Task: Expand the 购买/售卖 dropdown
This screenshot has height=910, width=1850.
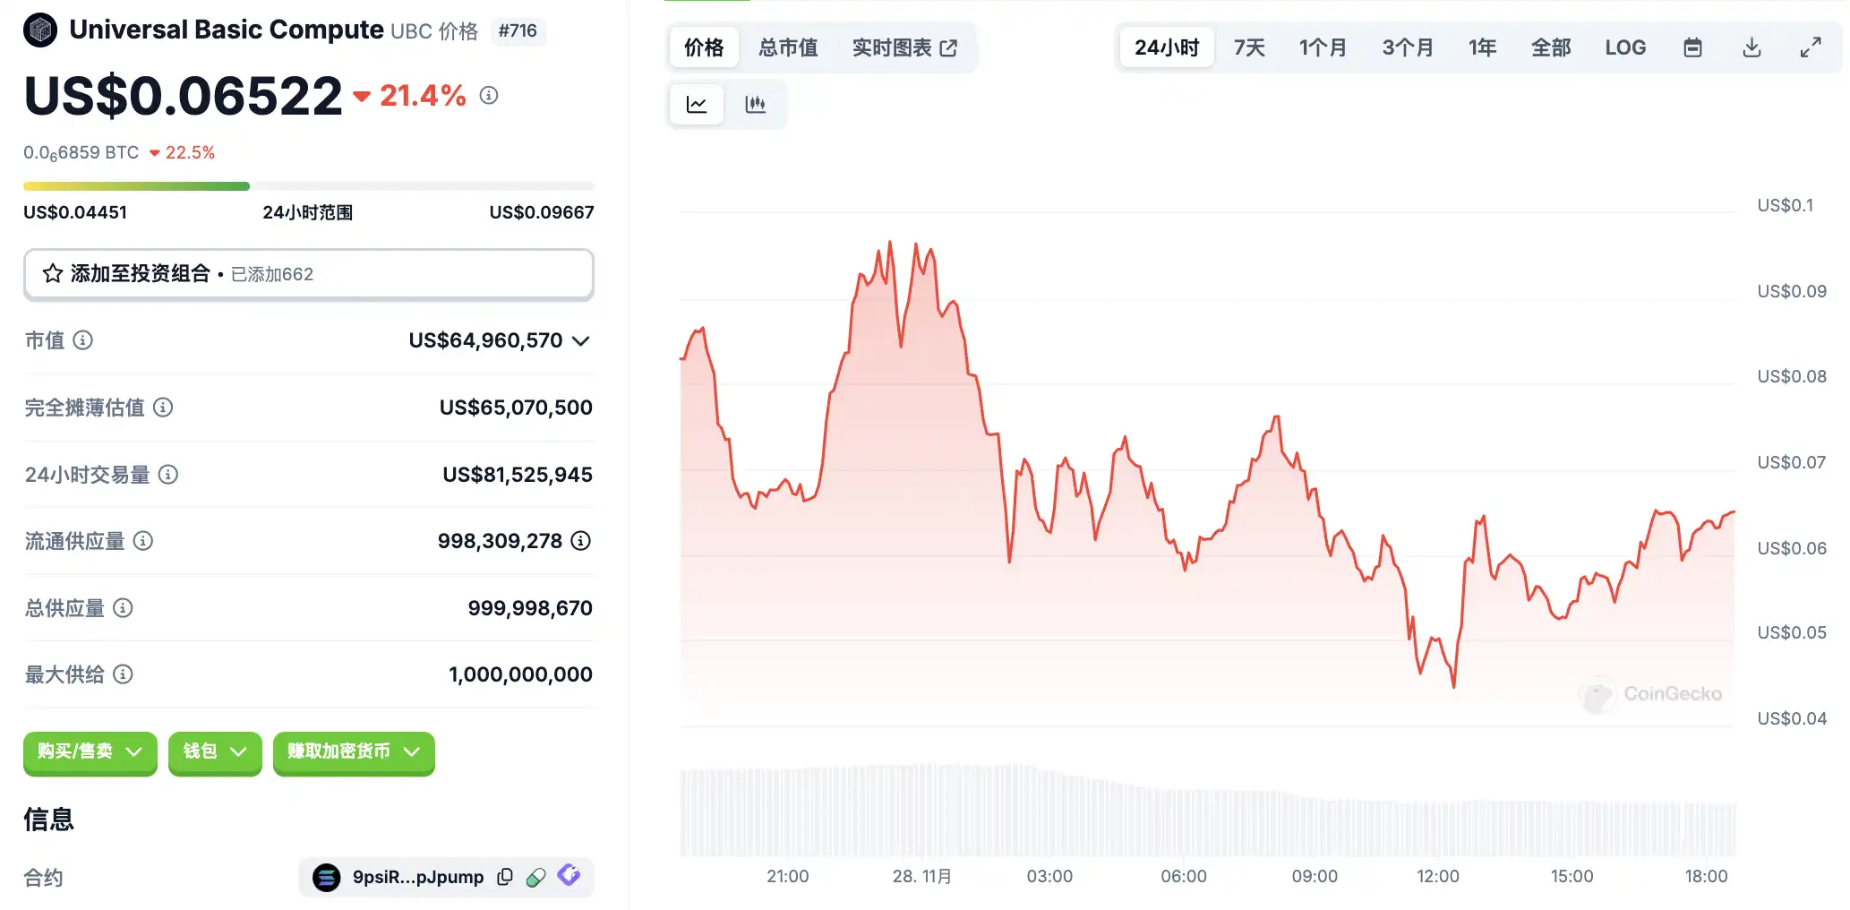Action: [x=90, y=751]
